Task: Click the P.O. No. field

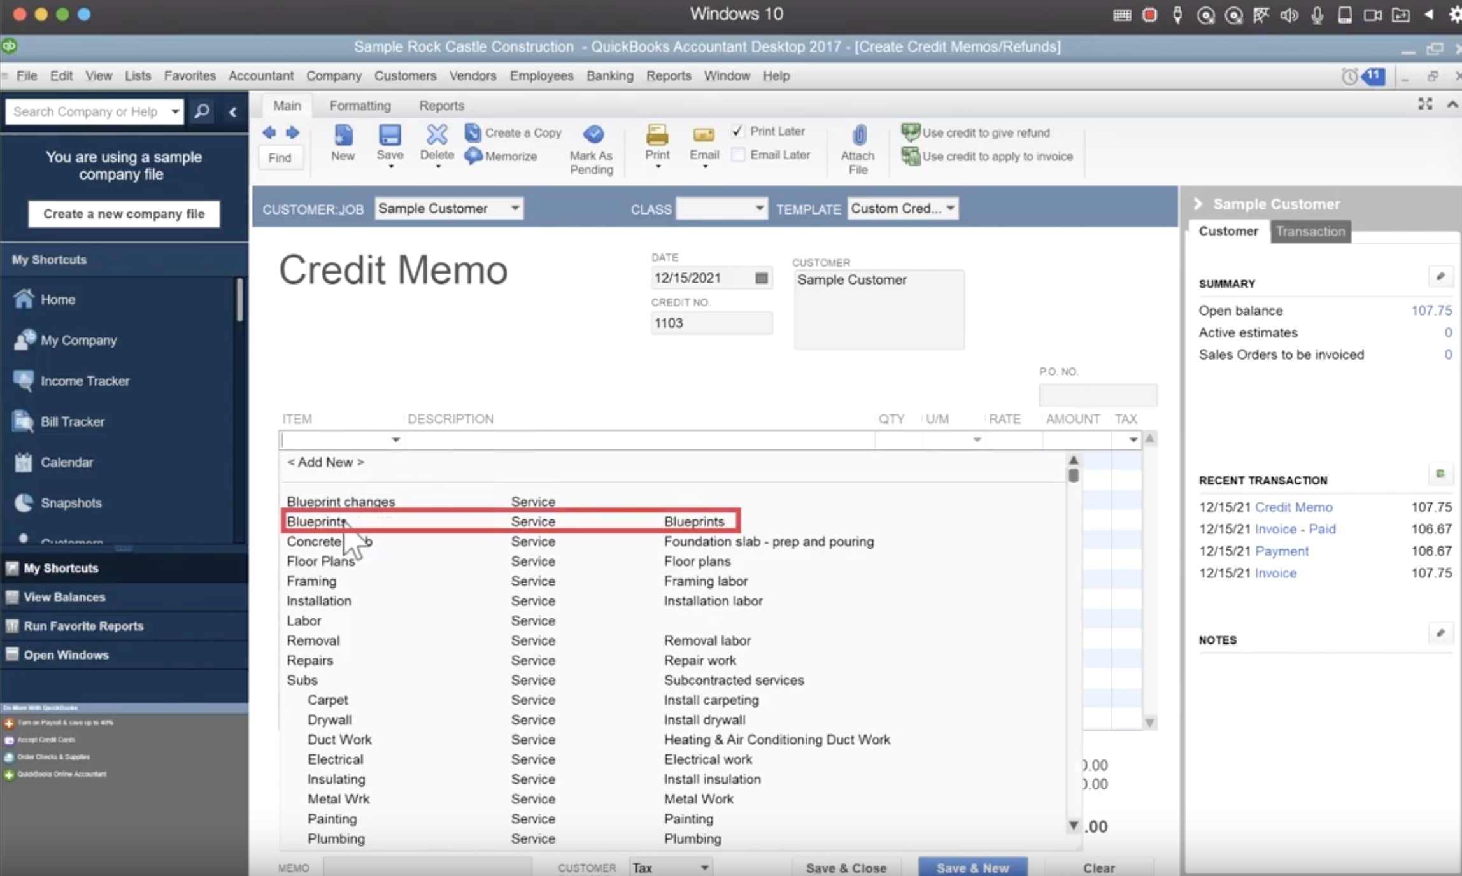Action: [x=1098, y=395]
